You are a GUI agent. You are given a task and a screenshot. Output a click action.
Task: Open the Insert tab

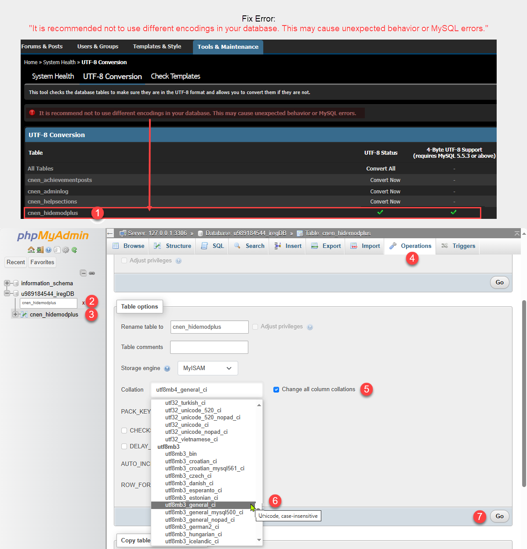click(287, 246)
